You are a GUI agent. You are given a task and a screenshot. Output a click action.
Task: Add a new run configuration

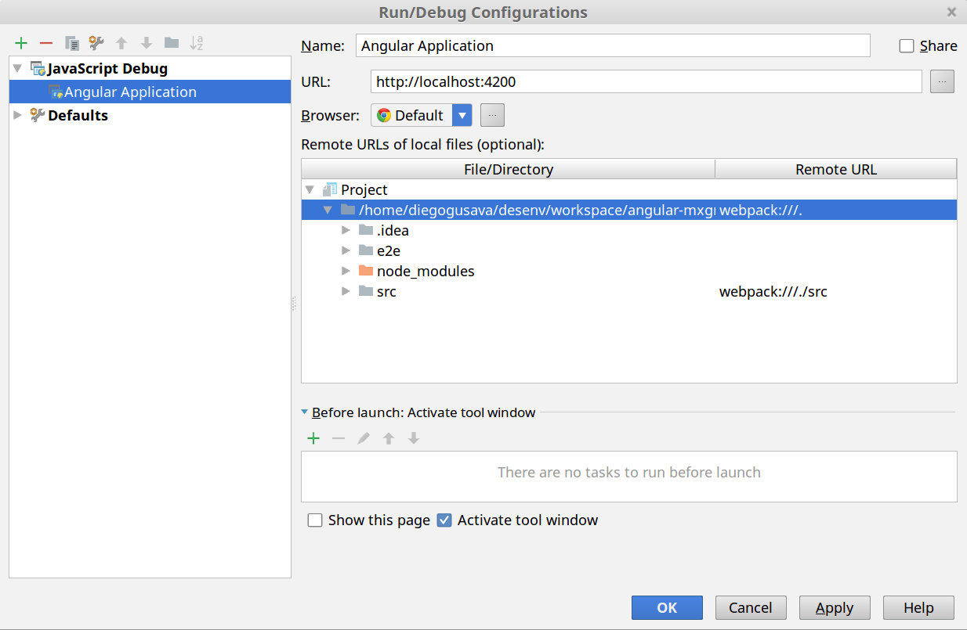point(20,43)
